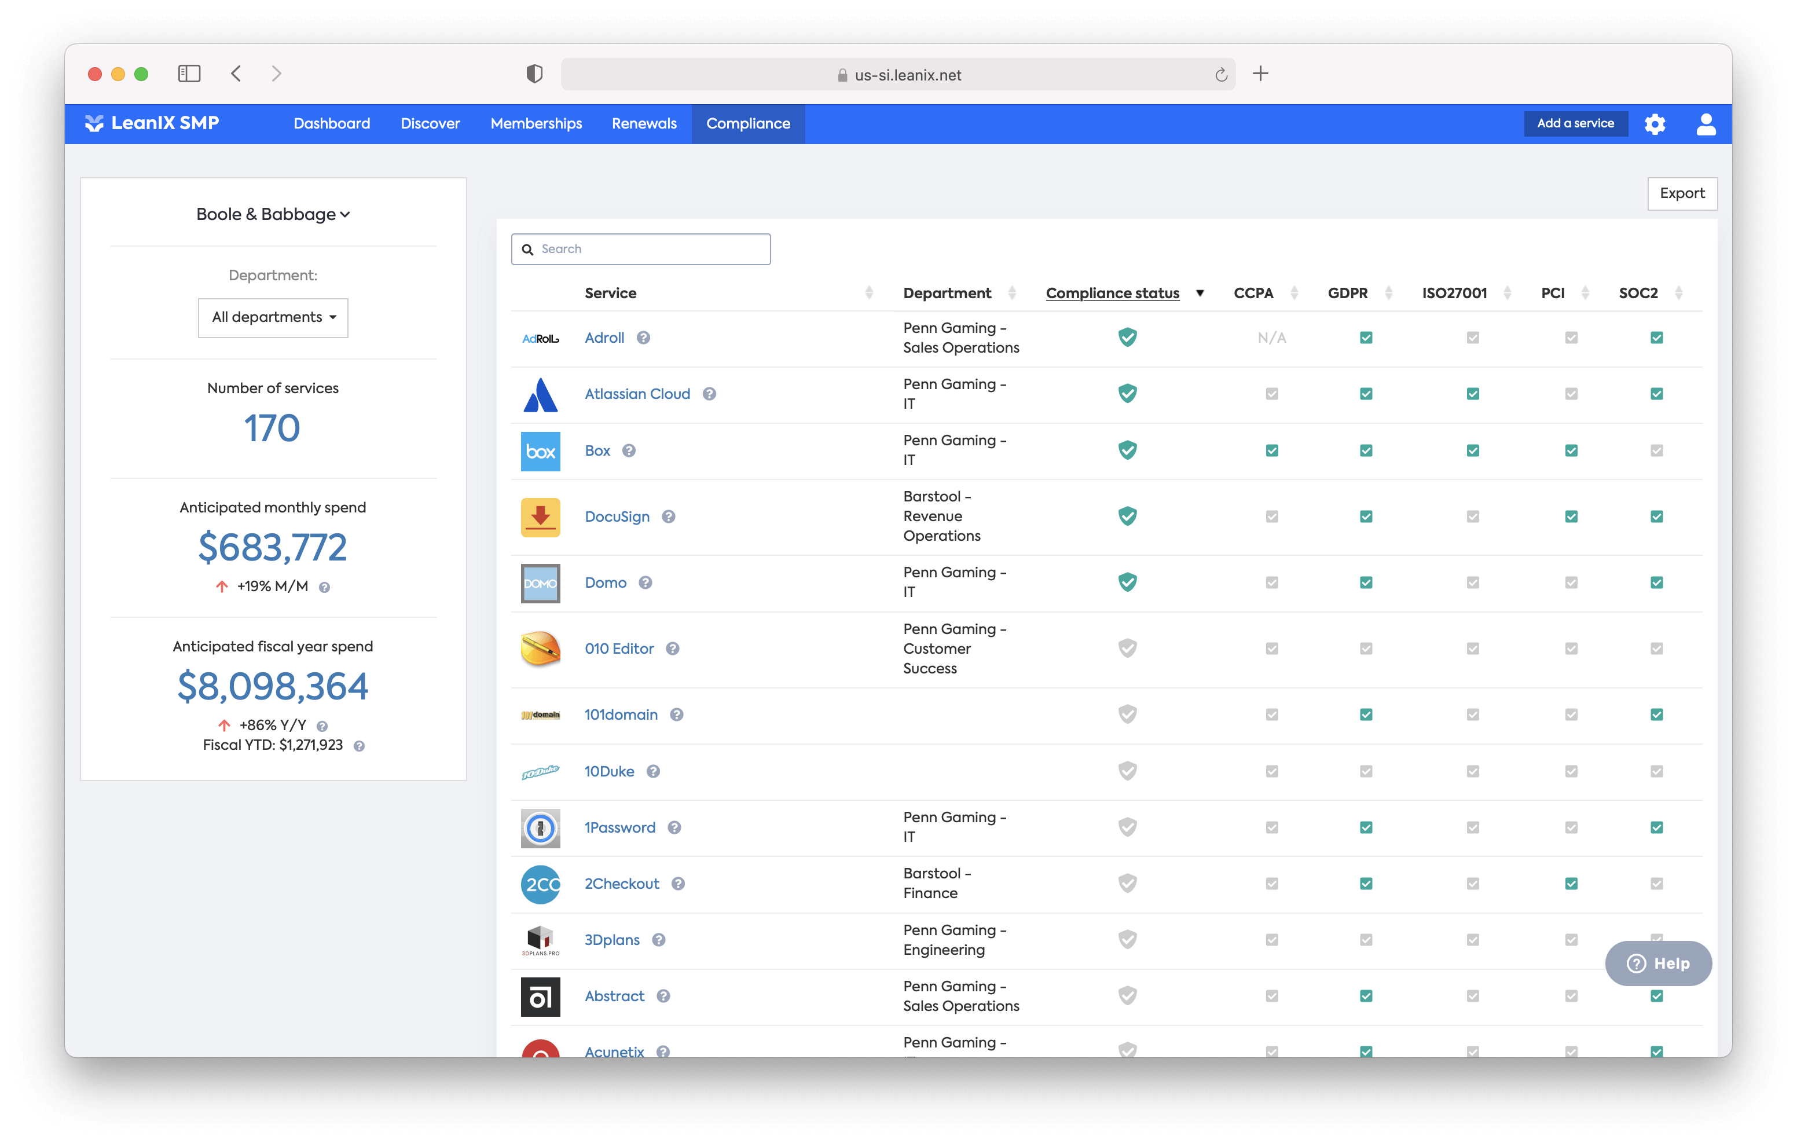The height and width of the screenshot is (1143, 1797).
Task: Open the Abstract service link
Action: [614, 996]
